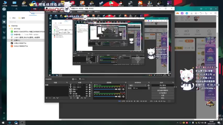Add a new source with plus icon
Screen dimensions: 223x125
71,98
